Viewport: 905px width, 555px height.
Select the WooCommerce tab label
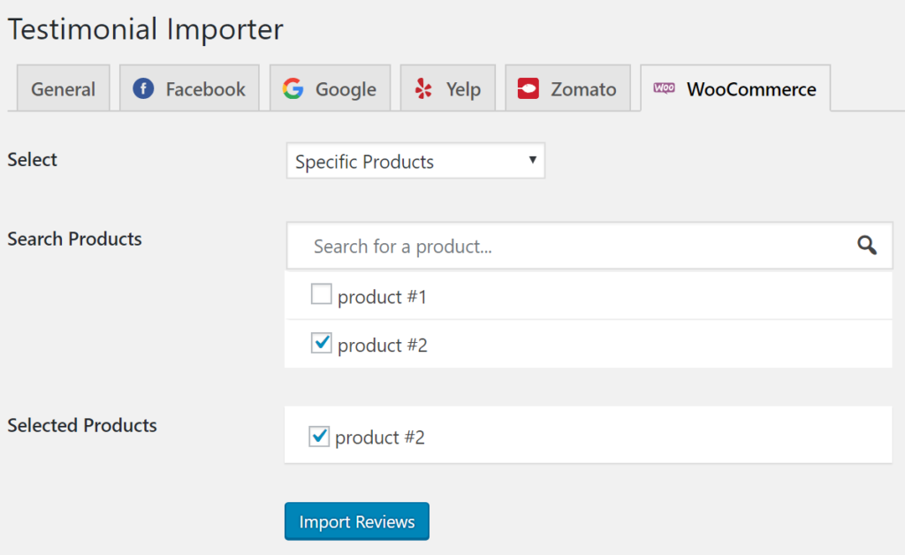(x=751, y=89)
